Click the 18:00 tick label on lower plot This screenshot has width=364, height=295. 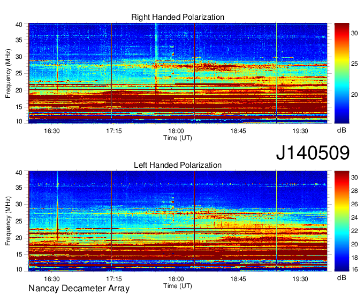pyautogui.click(x=176, y=279)
